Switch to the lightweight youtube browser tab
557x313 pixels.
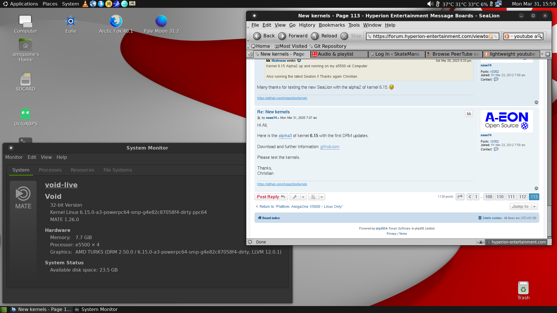coord(511,54)
